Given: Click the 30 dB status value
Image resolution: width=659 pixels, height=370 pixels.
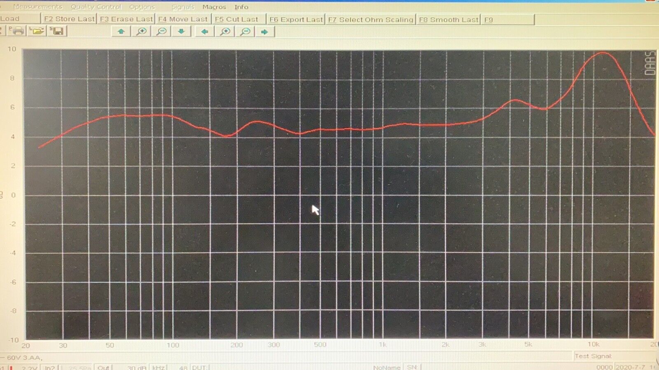Looking at the screenshot, I should click(x=137, y=367).
